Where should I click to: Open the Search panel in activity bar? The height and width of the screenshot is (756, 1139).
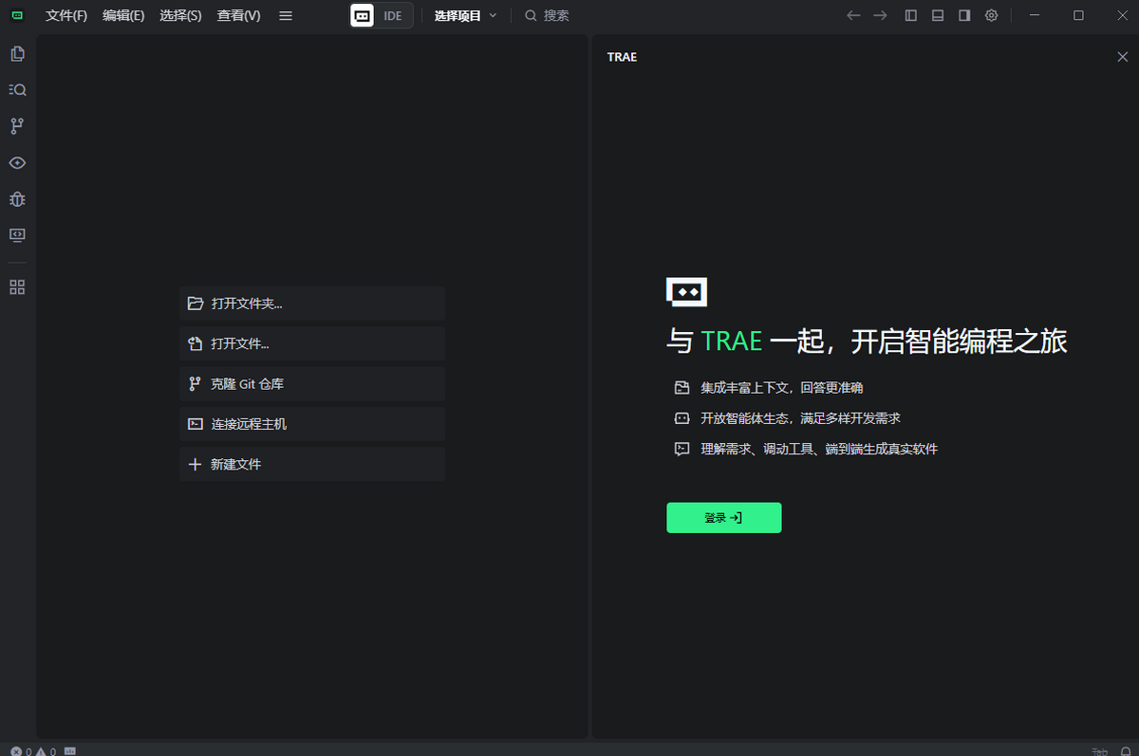17,90
